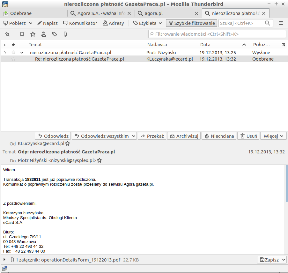Switch to the Odebrane tab
The image size is (288, 273).
pyautogui.click(x=34, y=13)
